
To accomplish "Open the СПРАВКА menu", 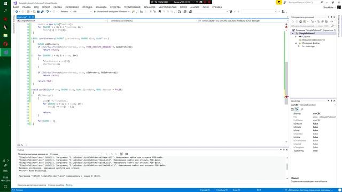I will [x=217, y=7].
